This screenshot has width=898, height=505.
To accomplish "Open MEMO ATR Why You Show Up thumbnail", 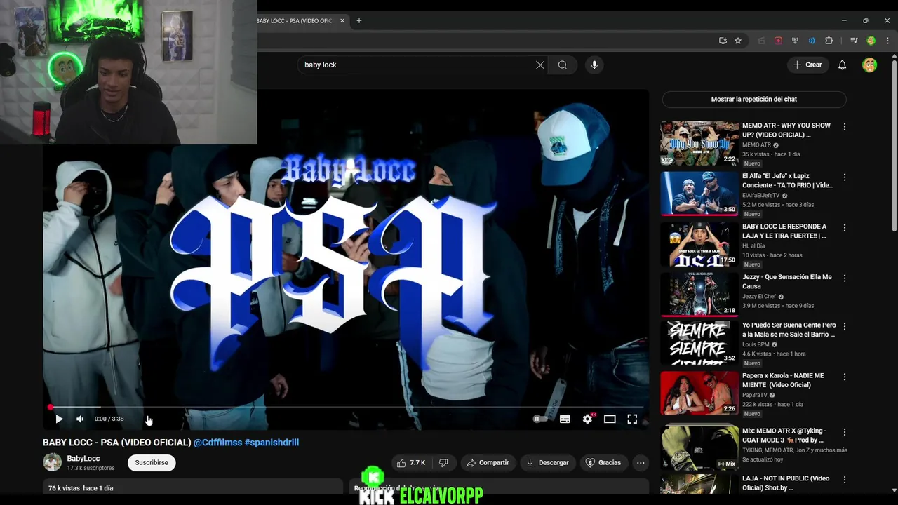I will (699, 143).
